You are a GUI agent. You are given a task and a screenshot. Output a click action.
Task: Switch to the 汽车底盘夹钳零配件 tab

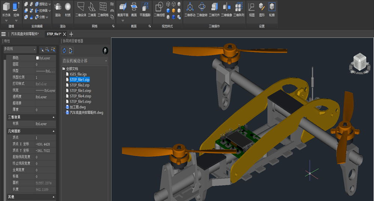[x=25, y=34]
